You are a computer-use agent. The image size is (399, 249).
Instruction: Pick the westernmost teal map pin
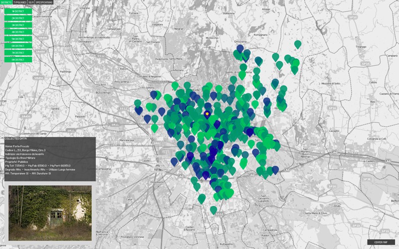[138, 103]
